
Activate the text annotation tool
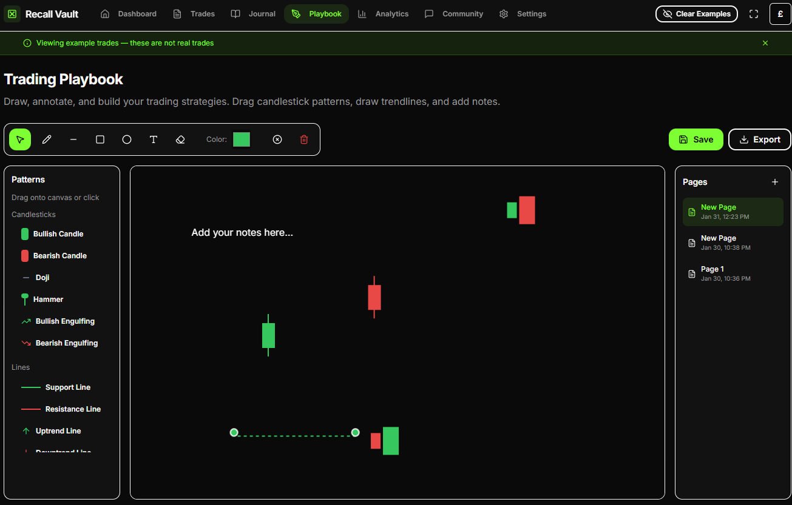(x=153, y=139)
